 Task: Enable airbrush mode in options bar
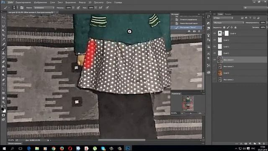[x=100, y=8]
